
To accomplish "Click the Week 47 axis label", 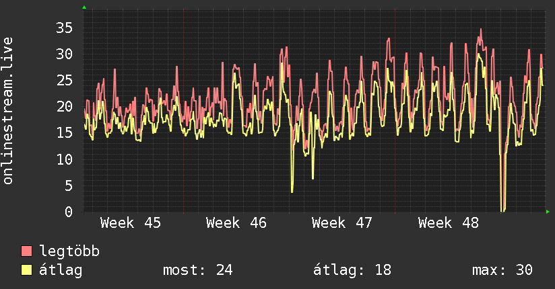I will tap(342, 223).
